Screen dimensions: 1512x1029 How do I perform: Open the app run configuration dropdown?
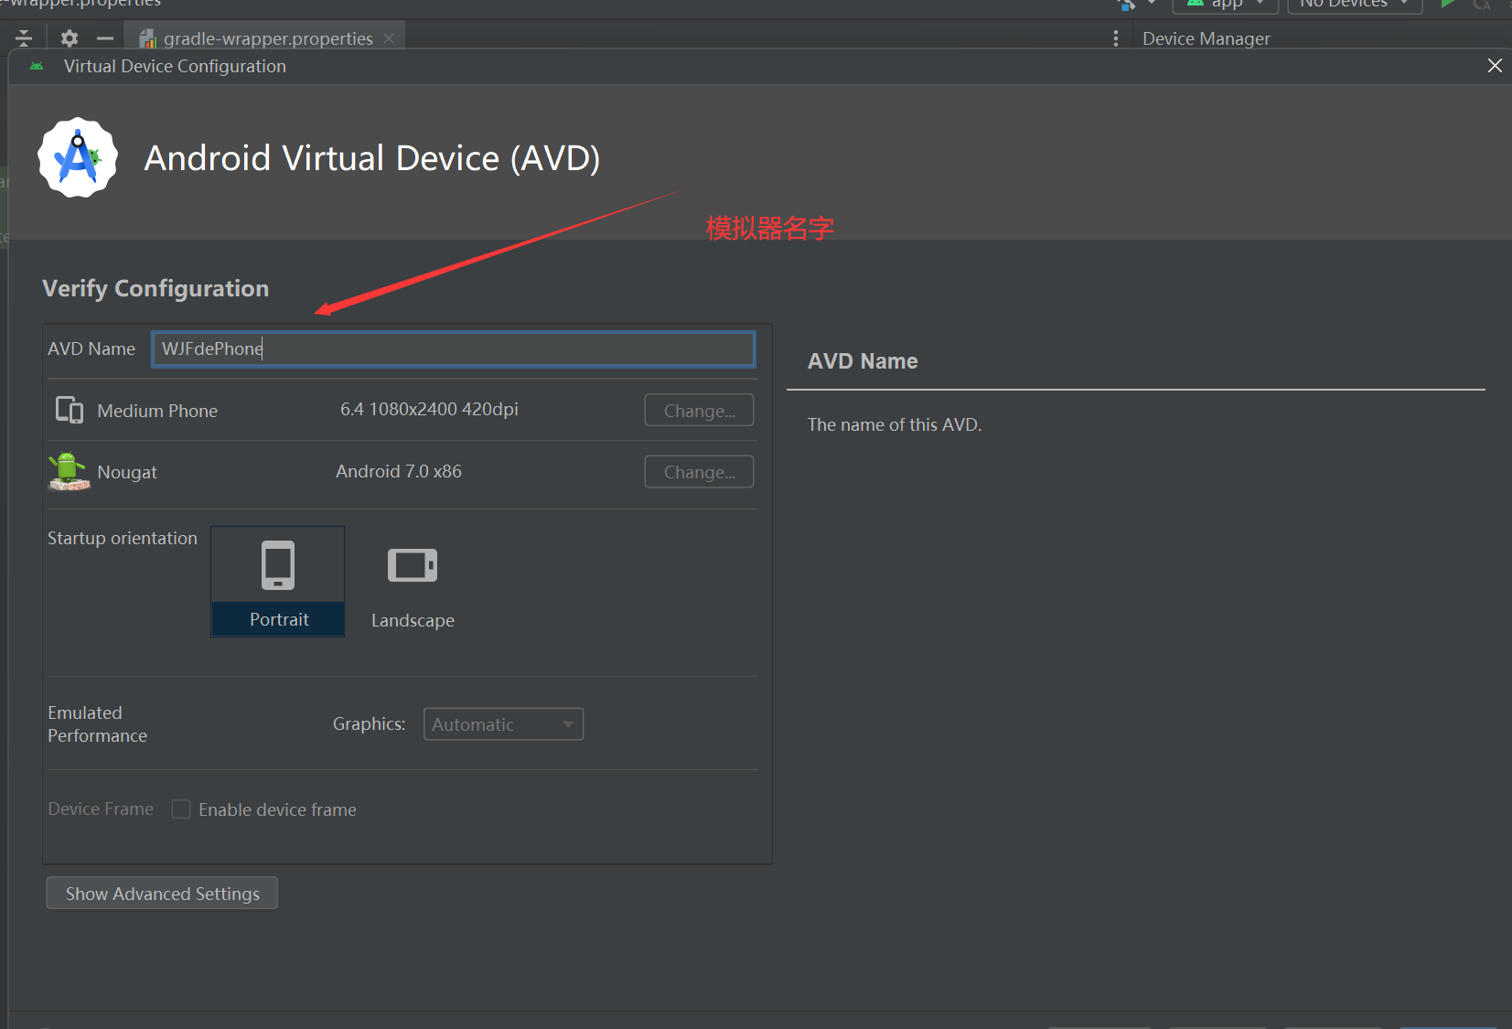[x=1225, y=4]
